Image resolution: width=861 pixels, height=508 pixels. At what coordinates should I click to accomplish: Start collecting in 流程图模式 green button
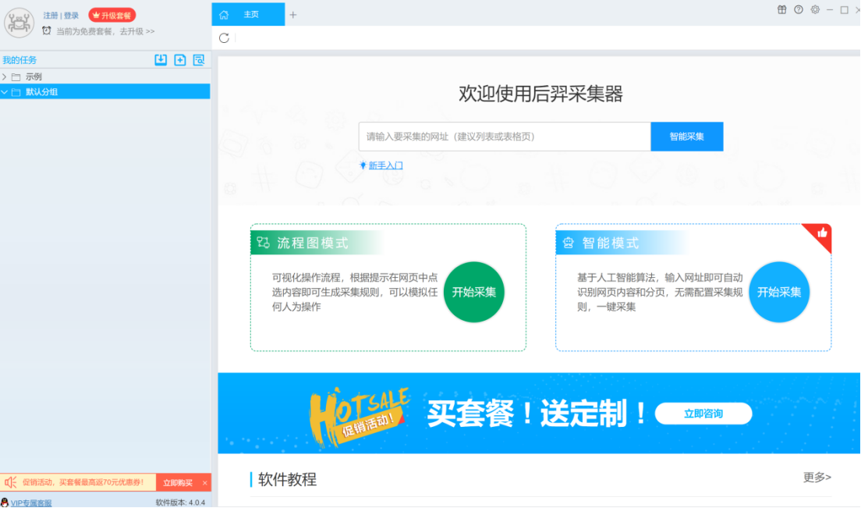pos(474,292)
